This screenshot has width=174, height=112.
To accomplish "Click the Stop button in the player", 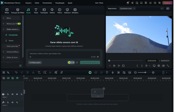I will (x=123, y=66).
